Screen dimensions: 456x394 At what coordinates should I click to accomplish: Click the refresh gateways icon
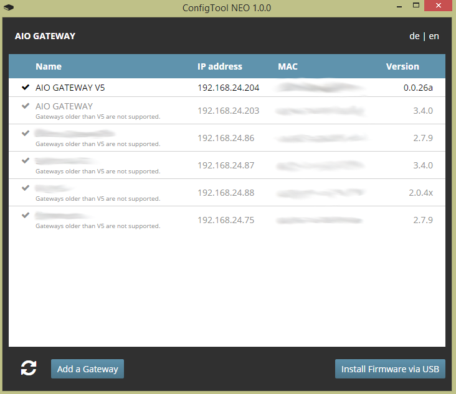point(29,368)
